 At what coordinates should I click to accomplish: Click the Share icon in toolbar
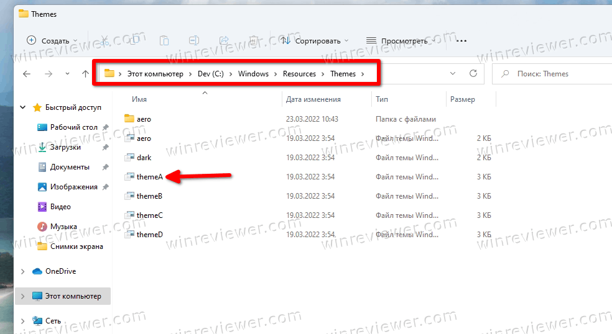(x=224, y=40)
